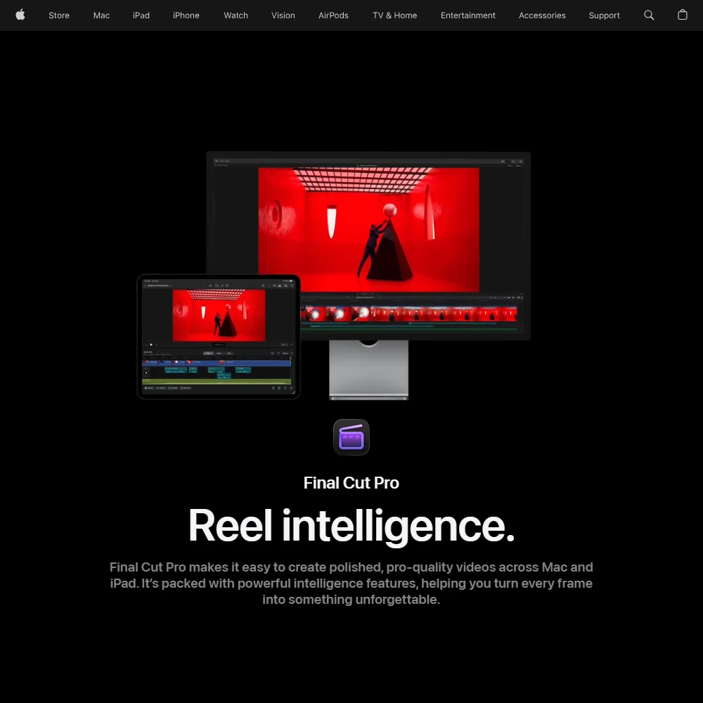703x703 pixels.
Task: Open the AirPods menu
Action: point(333,15)
